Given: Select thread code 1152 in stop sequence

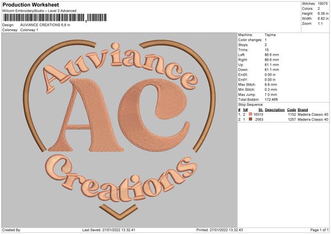Looking at the screenshot, I should coord(292,114).
